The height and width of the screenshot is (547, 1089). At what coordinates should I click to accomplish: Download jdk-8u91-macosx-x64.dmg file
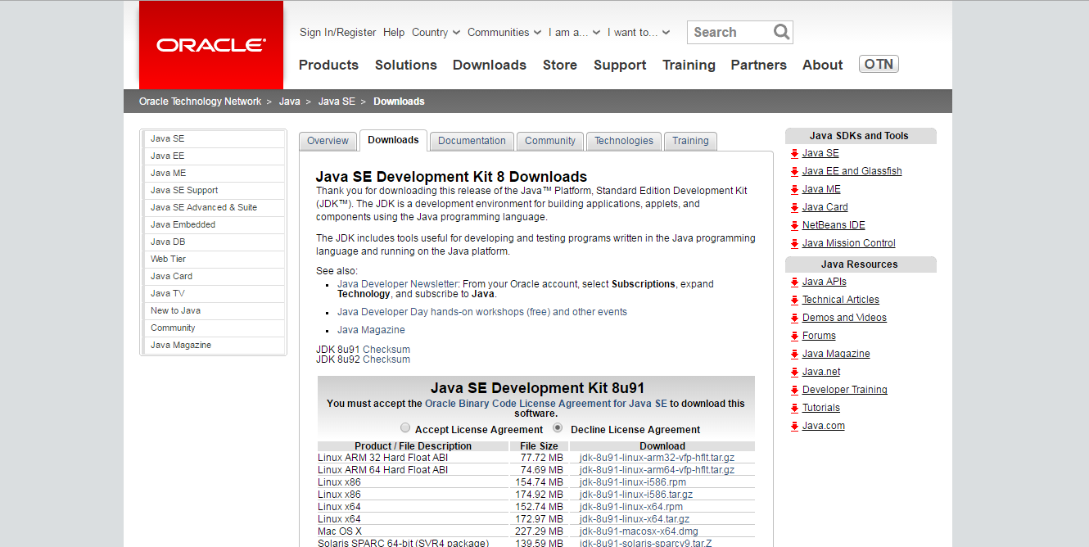pyautogui.click(x=637, y=531)
